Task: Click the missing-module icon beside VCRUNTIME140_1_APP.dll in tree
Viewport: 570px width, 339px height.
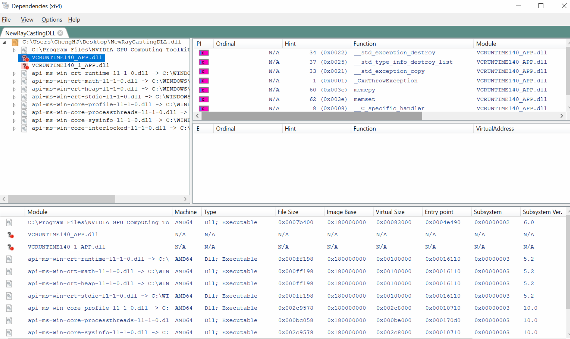Action: click(x=25, y=65)
